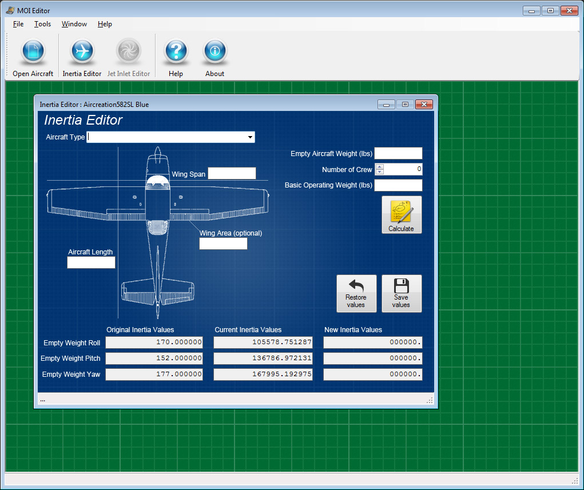Viewport: 584px width, 490px height.
Task: Open the File menu
Action: coord(18,24)
